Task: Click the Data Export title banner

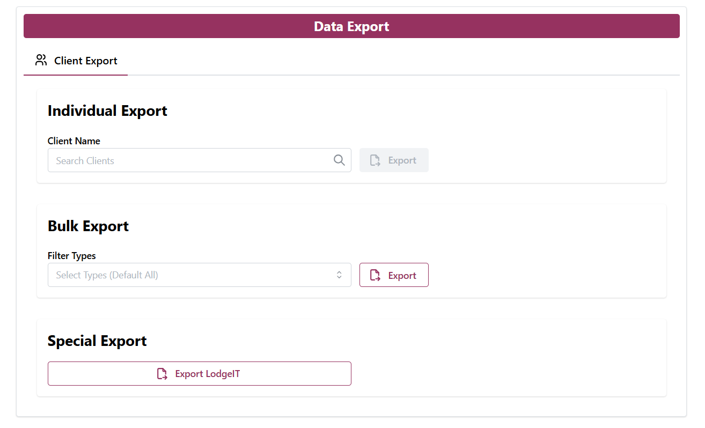Action: pos(351,26)
